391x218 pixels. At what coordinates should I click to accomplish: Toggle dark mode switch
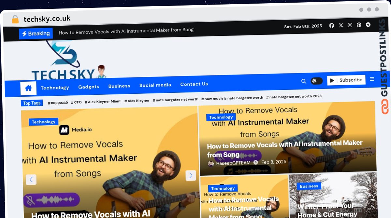(x=316, y=81)
